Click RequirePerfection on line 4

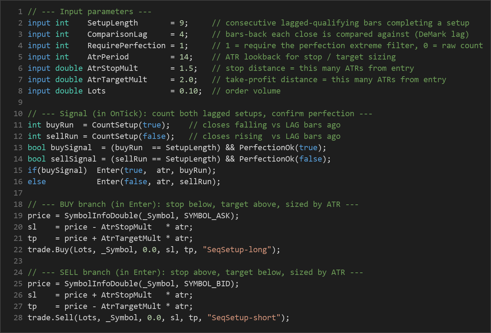click(x=126, y=46)
